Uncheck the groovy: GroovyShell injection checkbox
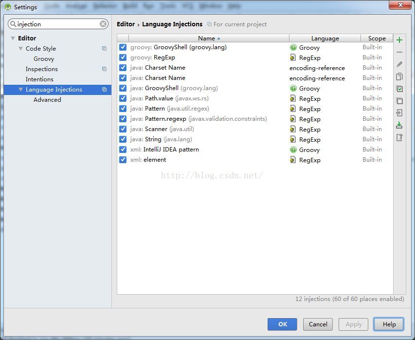 point(123,47)
